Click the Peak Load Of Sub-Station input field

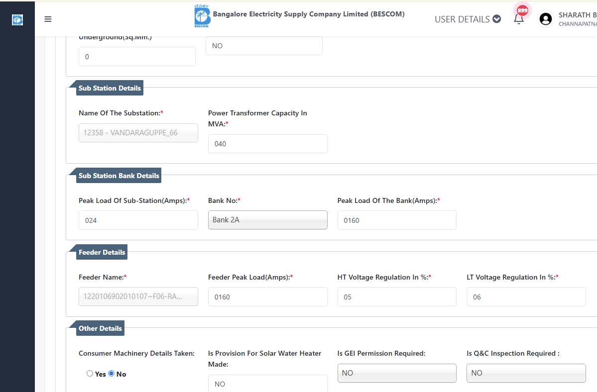pos(138,220)
